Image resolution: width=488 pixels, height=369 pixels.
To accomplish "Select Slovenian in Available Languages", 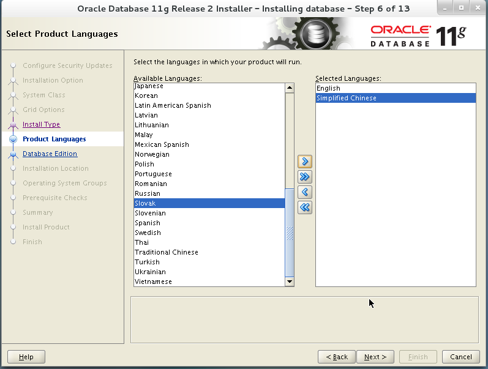I will click(209, 213).
